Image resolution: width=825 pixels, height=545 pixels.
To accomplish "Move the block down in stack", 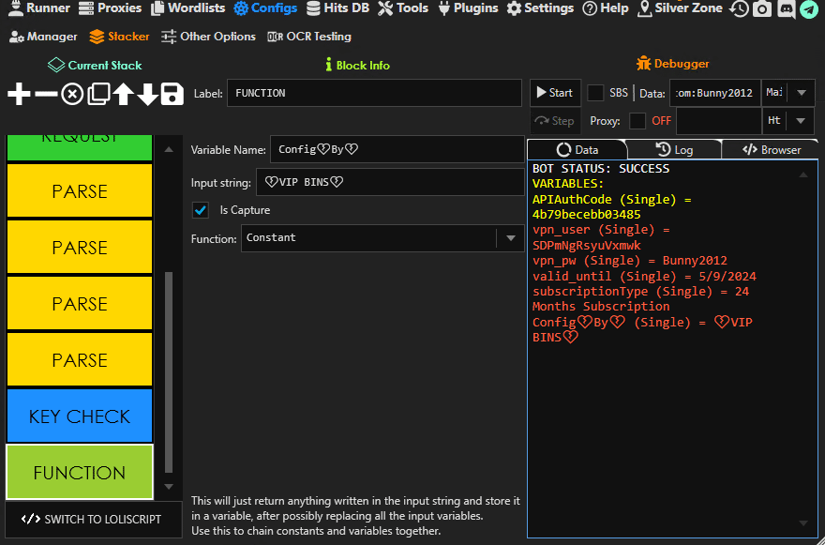I will pyautogui.click(x=148, y=94).
